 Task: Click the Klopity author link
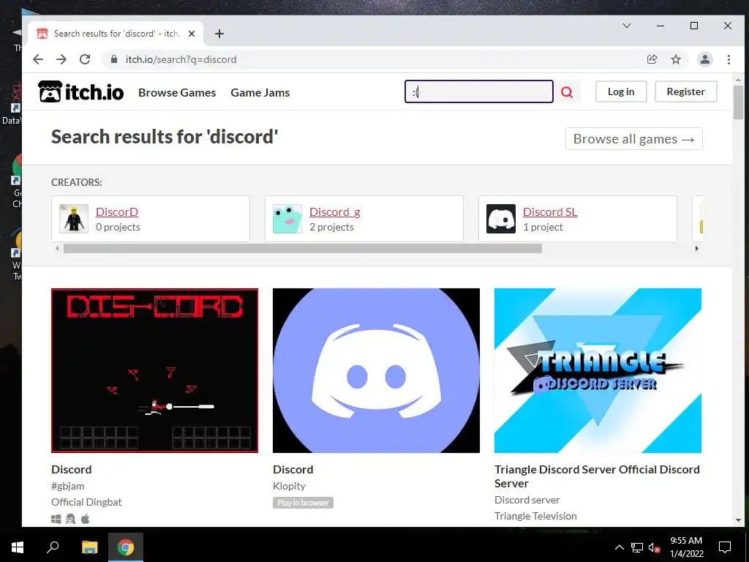click(x=289, y=486)
